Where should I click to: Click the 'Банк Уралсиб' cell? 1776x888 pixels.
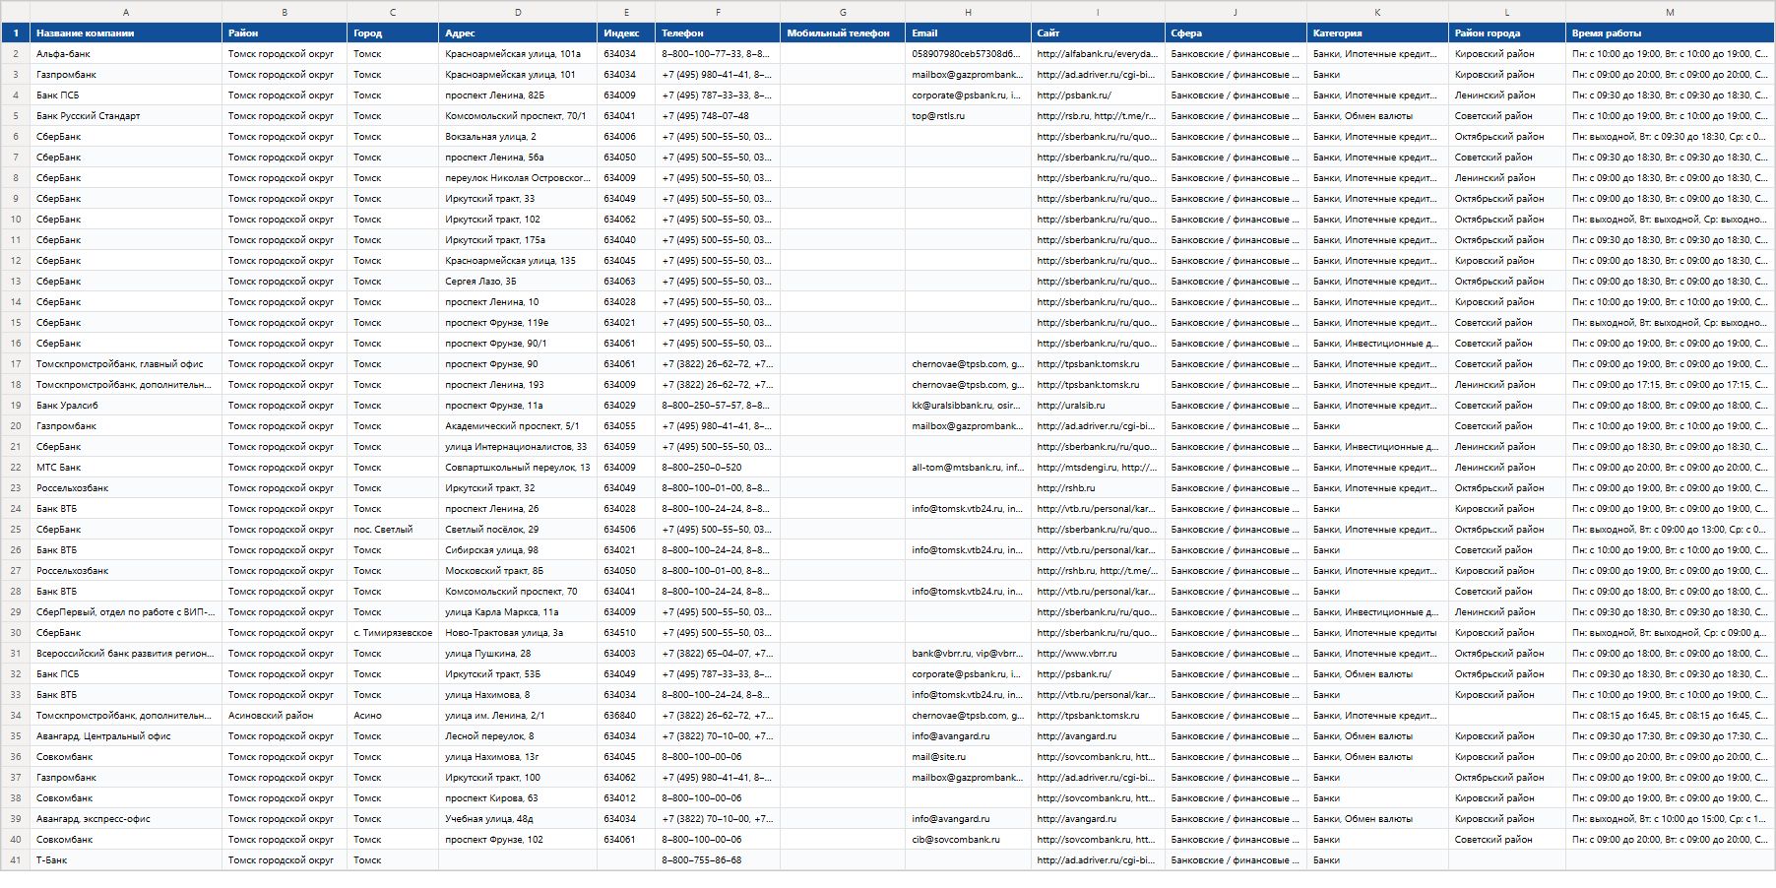126,406
